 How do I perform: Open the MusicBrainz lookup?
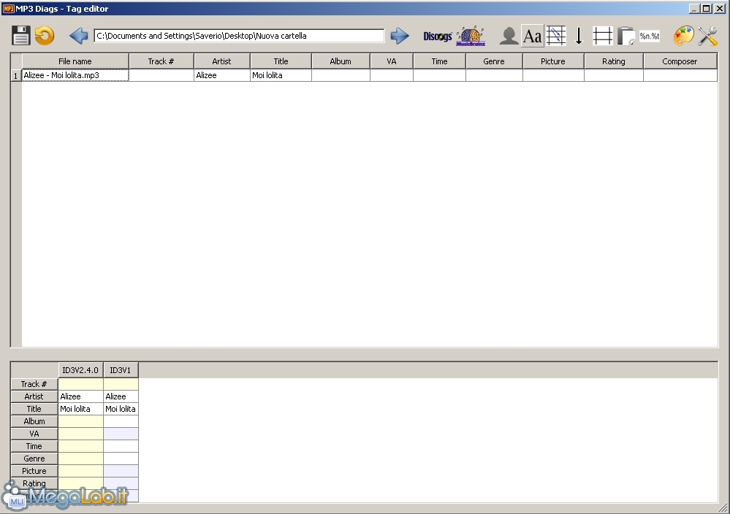(471, 36)
